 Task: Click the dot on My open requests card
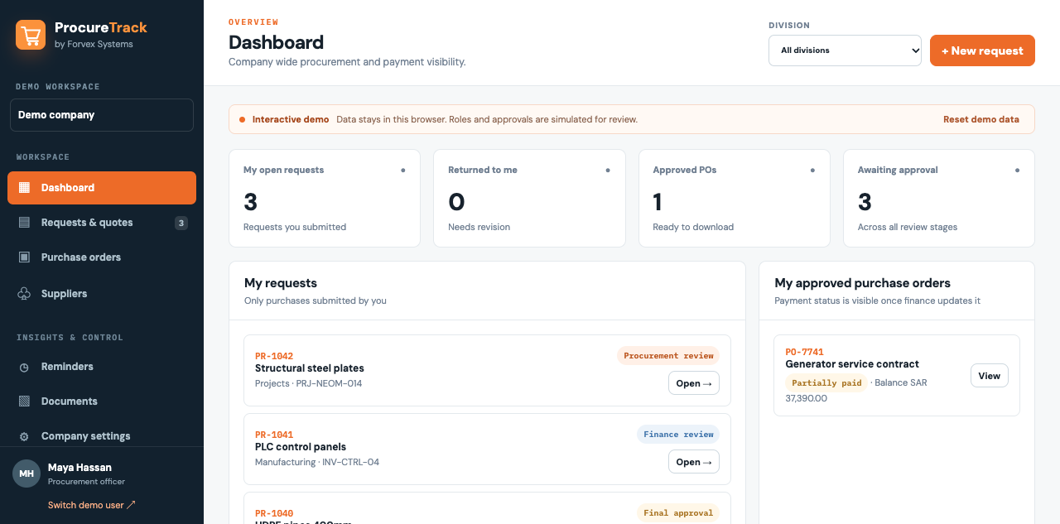tap(403, 170)
